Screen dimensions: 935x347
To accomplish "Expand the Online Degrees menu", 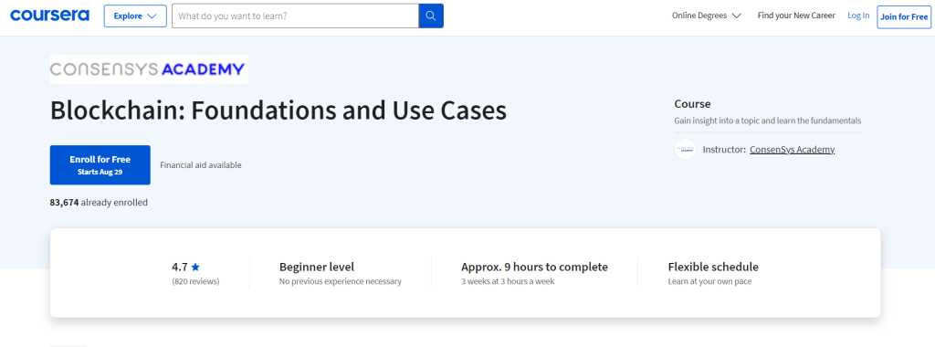I will [x=707, y=16].
